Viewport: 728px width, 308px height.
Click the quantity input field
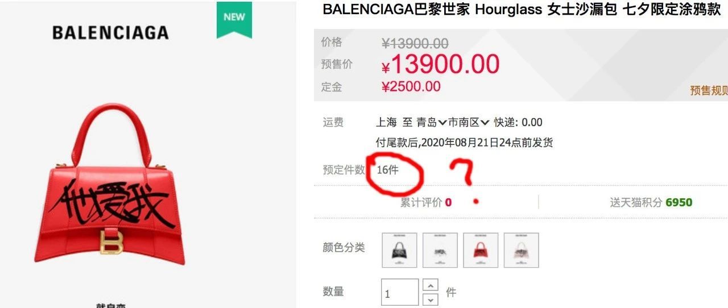400,293
